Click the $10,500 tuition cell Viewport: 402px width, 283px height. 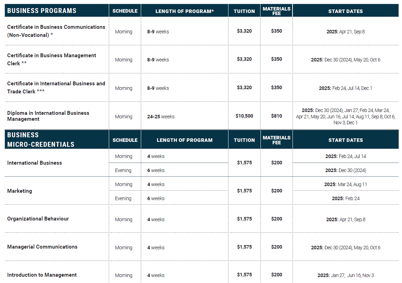click(244, 116)
